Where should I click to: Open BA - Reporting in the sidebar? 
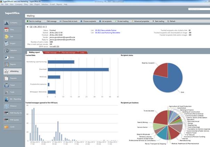point(12,99)
